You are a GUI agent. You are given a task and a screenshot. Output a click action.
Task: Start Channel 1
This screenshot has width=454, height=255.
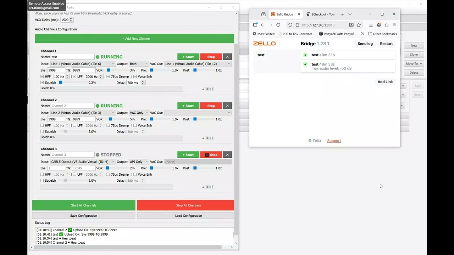pyautogui.click(x=188, y=57)
